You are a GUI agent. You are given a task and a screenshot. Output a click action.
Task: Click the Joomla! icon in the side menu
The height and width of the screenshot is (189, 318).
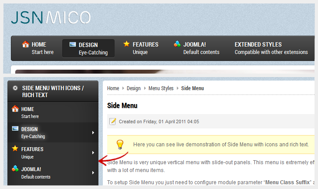[x=15, y=169]
